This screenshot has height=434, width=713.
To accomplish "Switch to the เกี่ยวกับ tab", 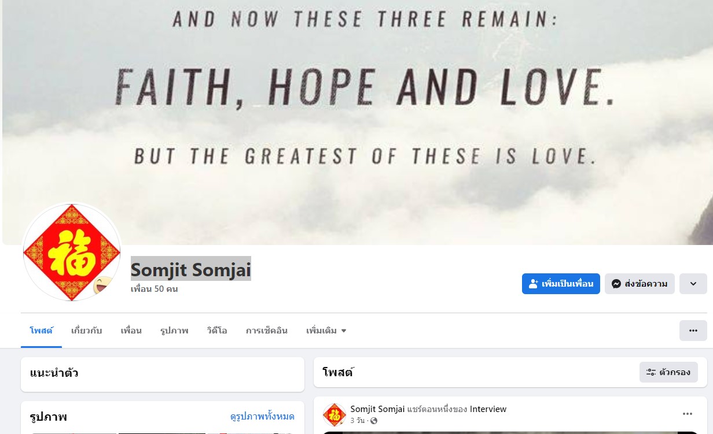I will pos(87,331).
